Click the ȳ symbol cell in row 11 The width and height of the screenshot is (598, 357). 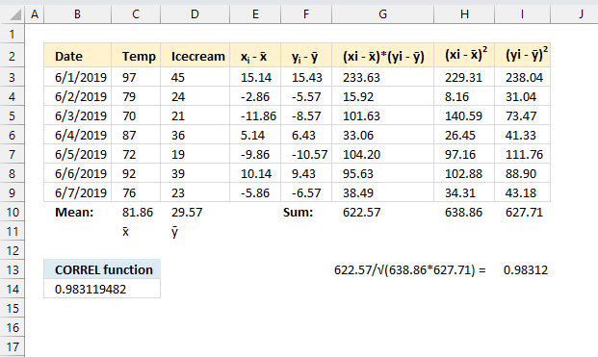pyautogui.click(x=195, y=231)
